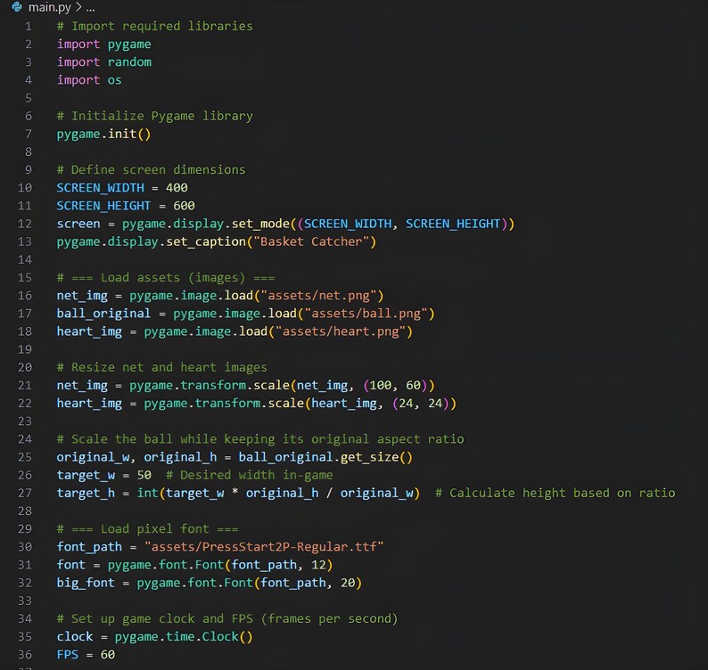The image size is (708, 670).
Task: Click the FPS variable on line 36
Action: 67,654
